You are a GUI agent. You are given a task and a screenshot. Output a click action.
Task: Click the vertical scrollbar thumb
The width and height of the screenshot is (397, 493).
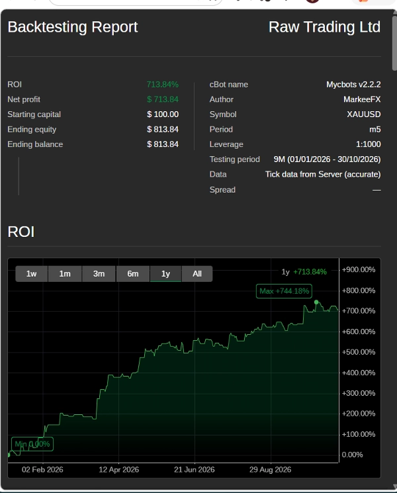tap(394, 43)
